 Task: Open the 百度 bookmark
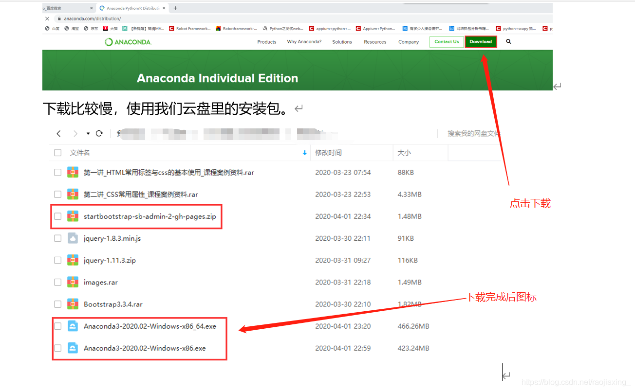tap(52, 29)
